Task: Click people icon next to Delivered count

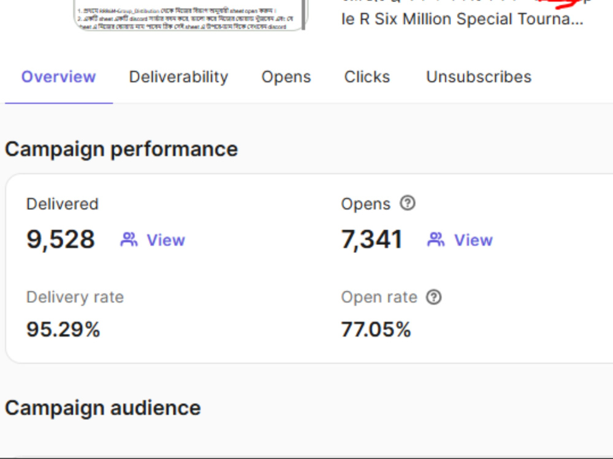Action: tap(129, 240)
